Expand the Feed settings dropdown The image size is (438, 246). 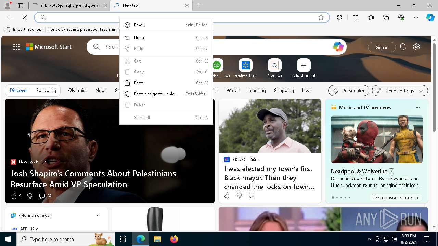(400, 91)
